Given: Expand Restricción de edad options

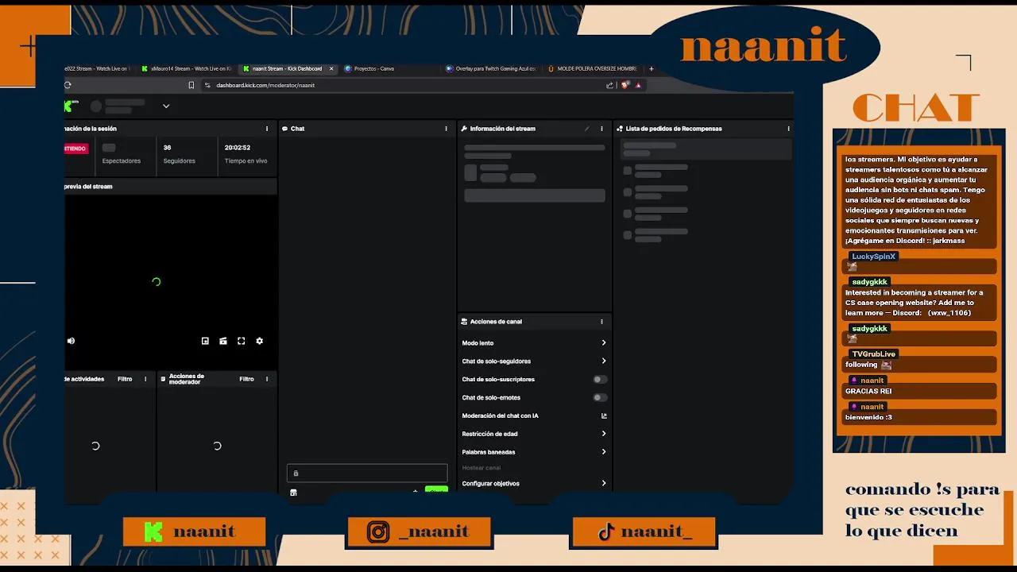Looking at the screenshot, I should point(604,434).
